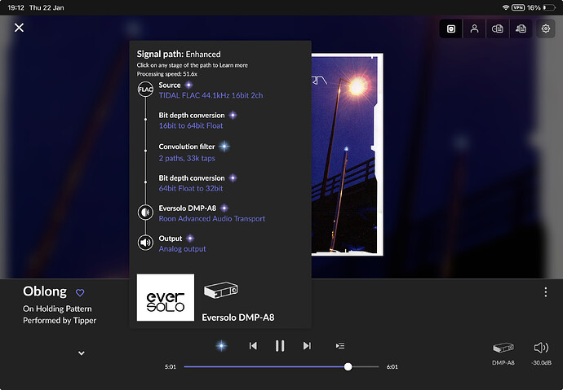Click elapsed time 5:01
Screen dimensions: 563x390
(x=171, y=366)
